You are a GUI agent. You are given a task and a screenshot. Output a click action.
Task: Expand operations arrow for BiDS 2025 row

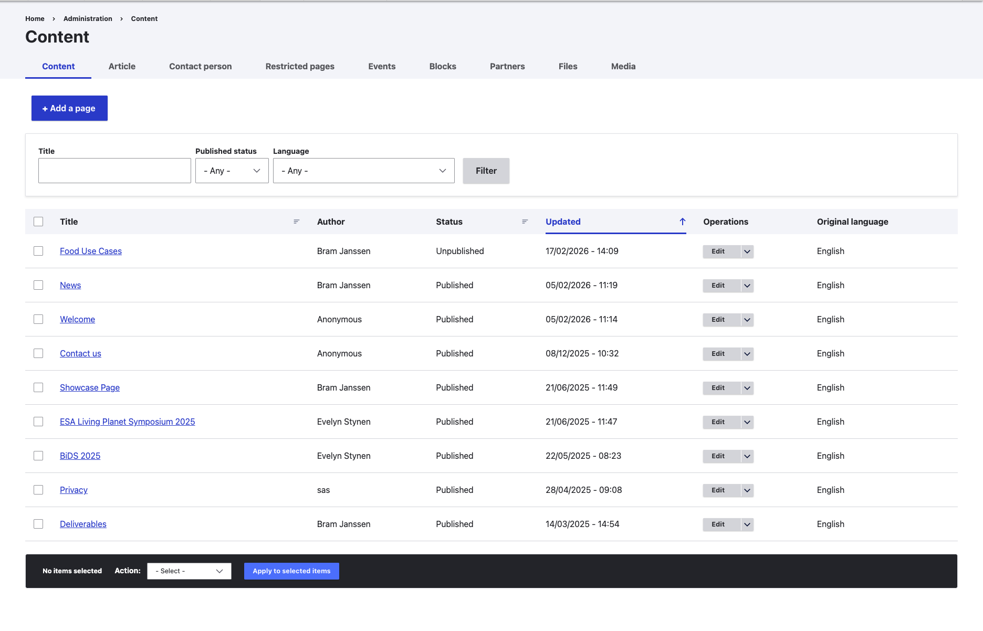pyautogui.click(x=747, y=456)
